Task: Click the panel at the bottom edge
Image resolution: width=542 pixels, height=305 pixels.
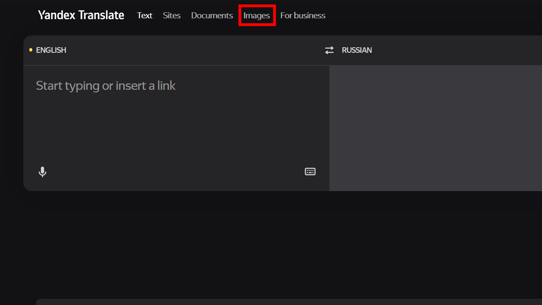Action: tap(289, 302)
